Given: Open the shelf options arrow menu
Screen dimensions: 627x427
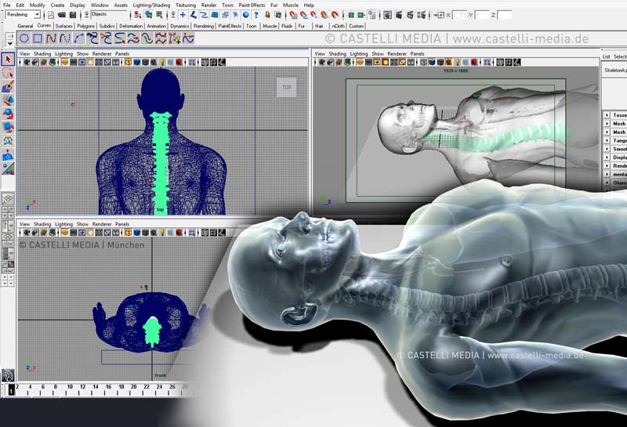Looking at the screenshot, I should pyautogui.click(x=9, y=44).
